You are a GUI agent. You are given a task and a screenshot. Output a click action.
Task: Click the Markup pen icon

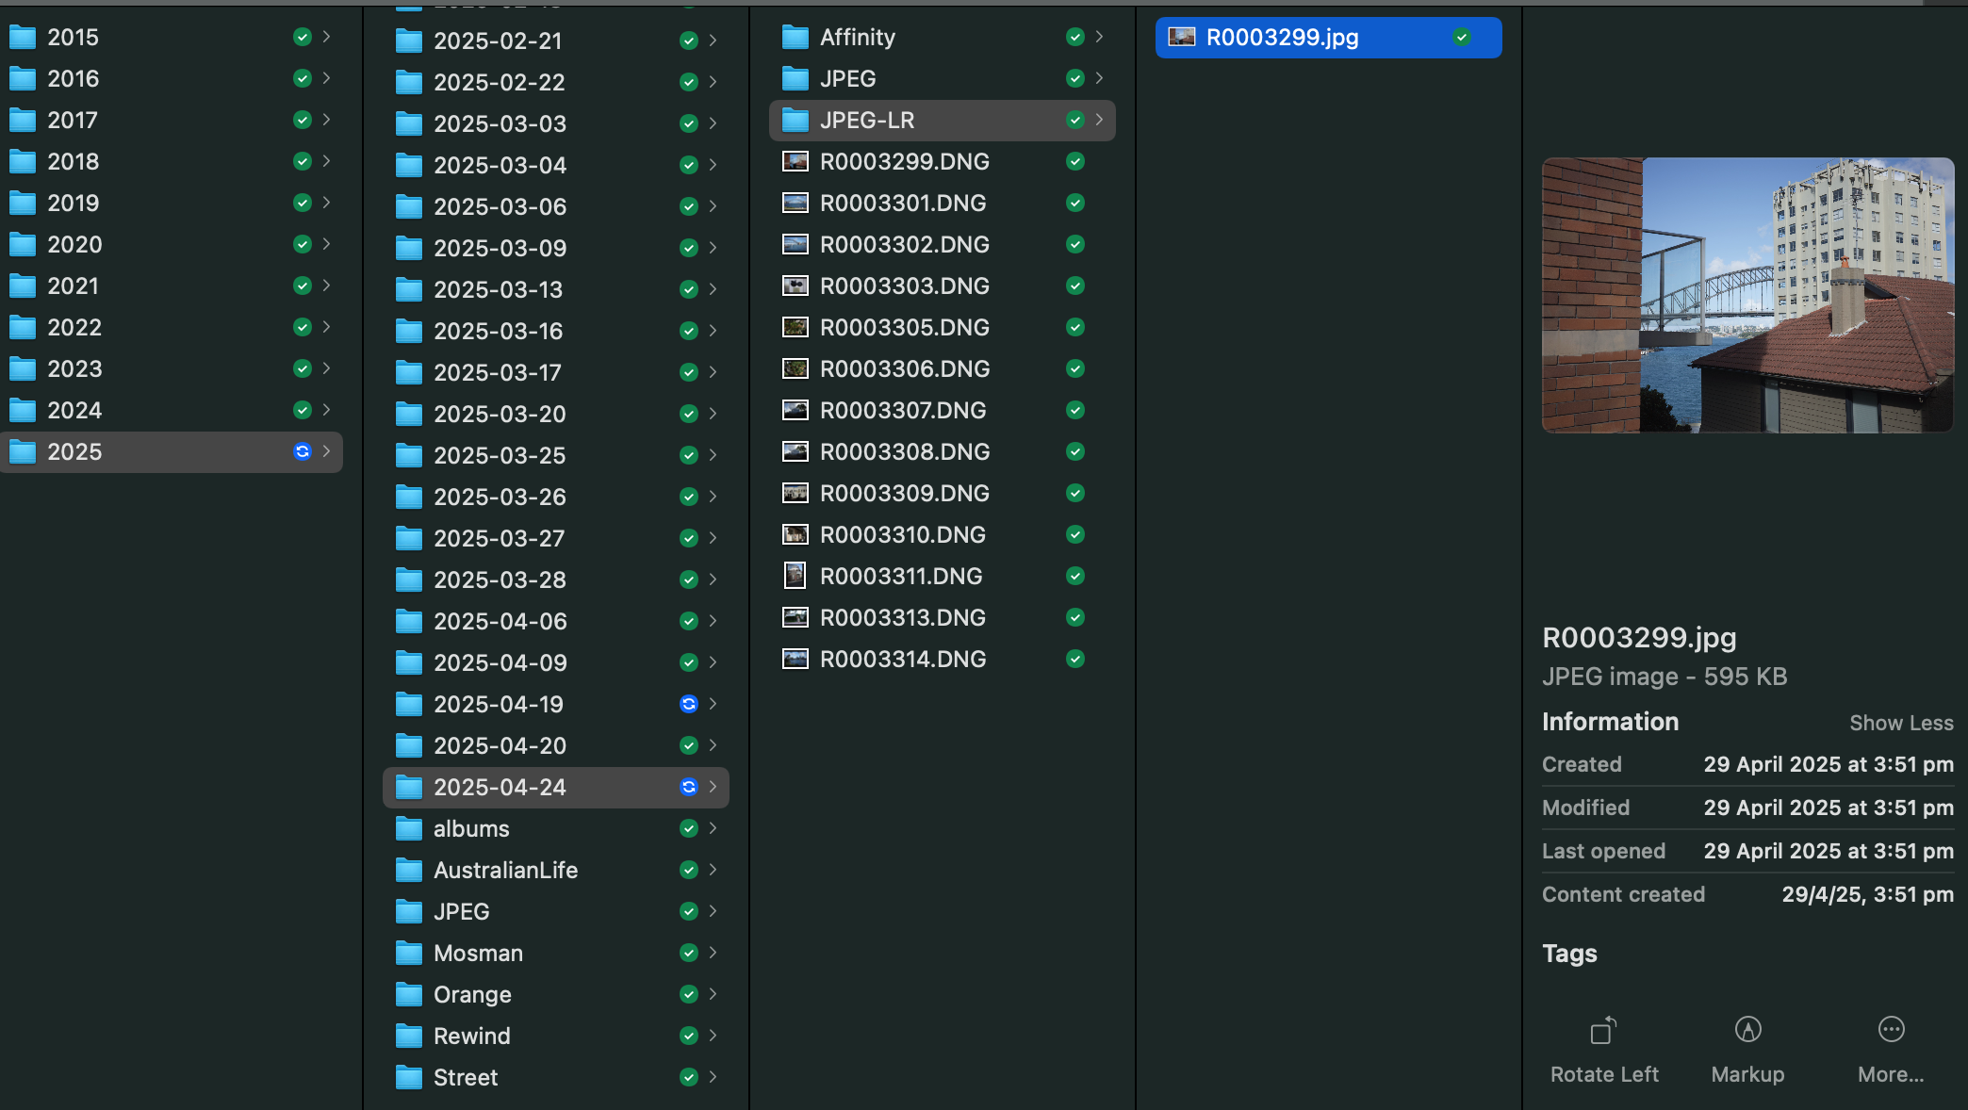coord(1747,1030)
